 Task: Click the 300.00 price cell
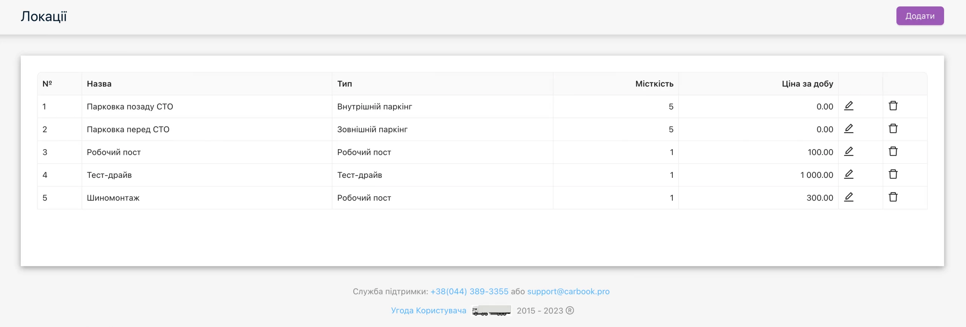pos(758,197)
